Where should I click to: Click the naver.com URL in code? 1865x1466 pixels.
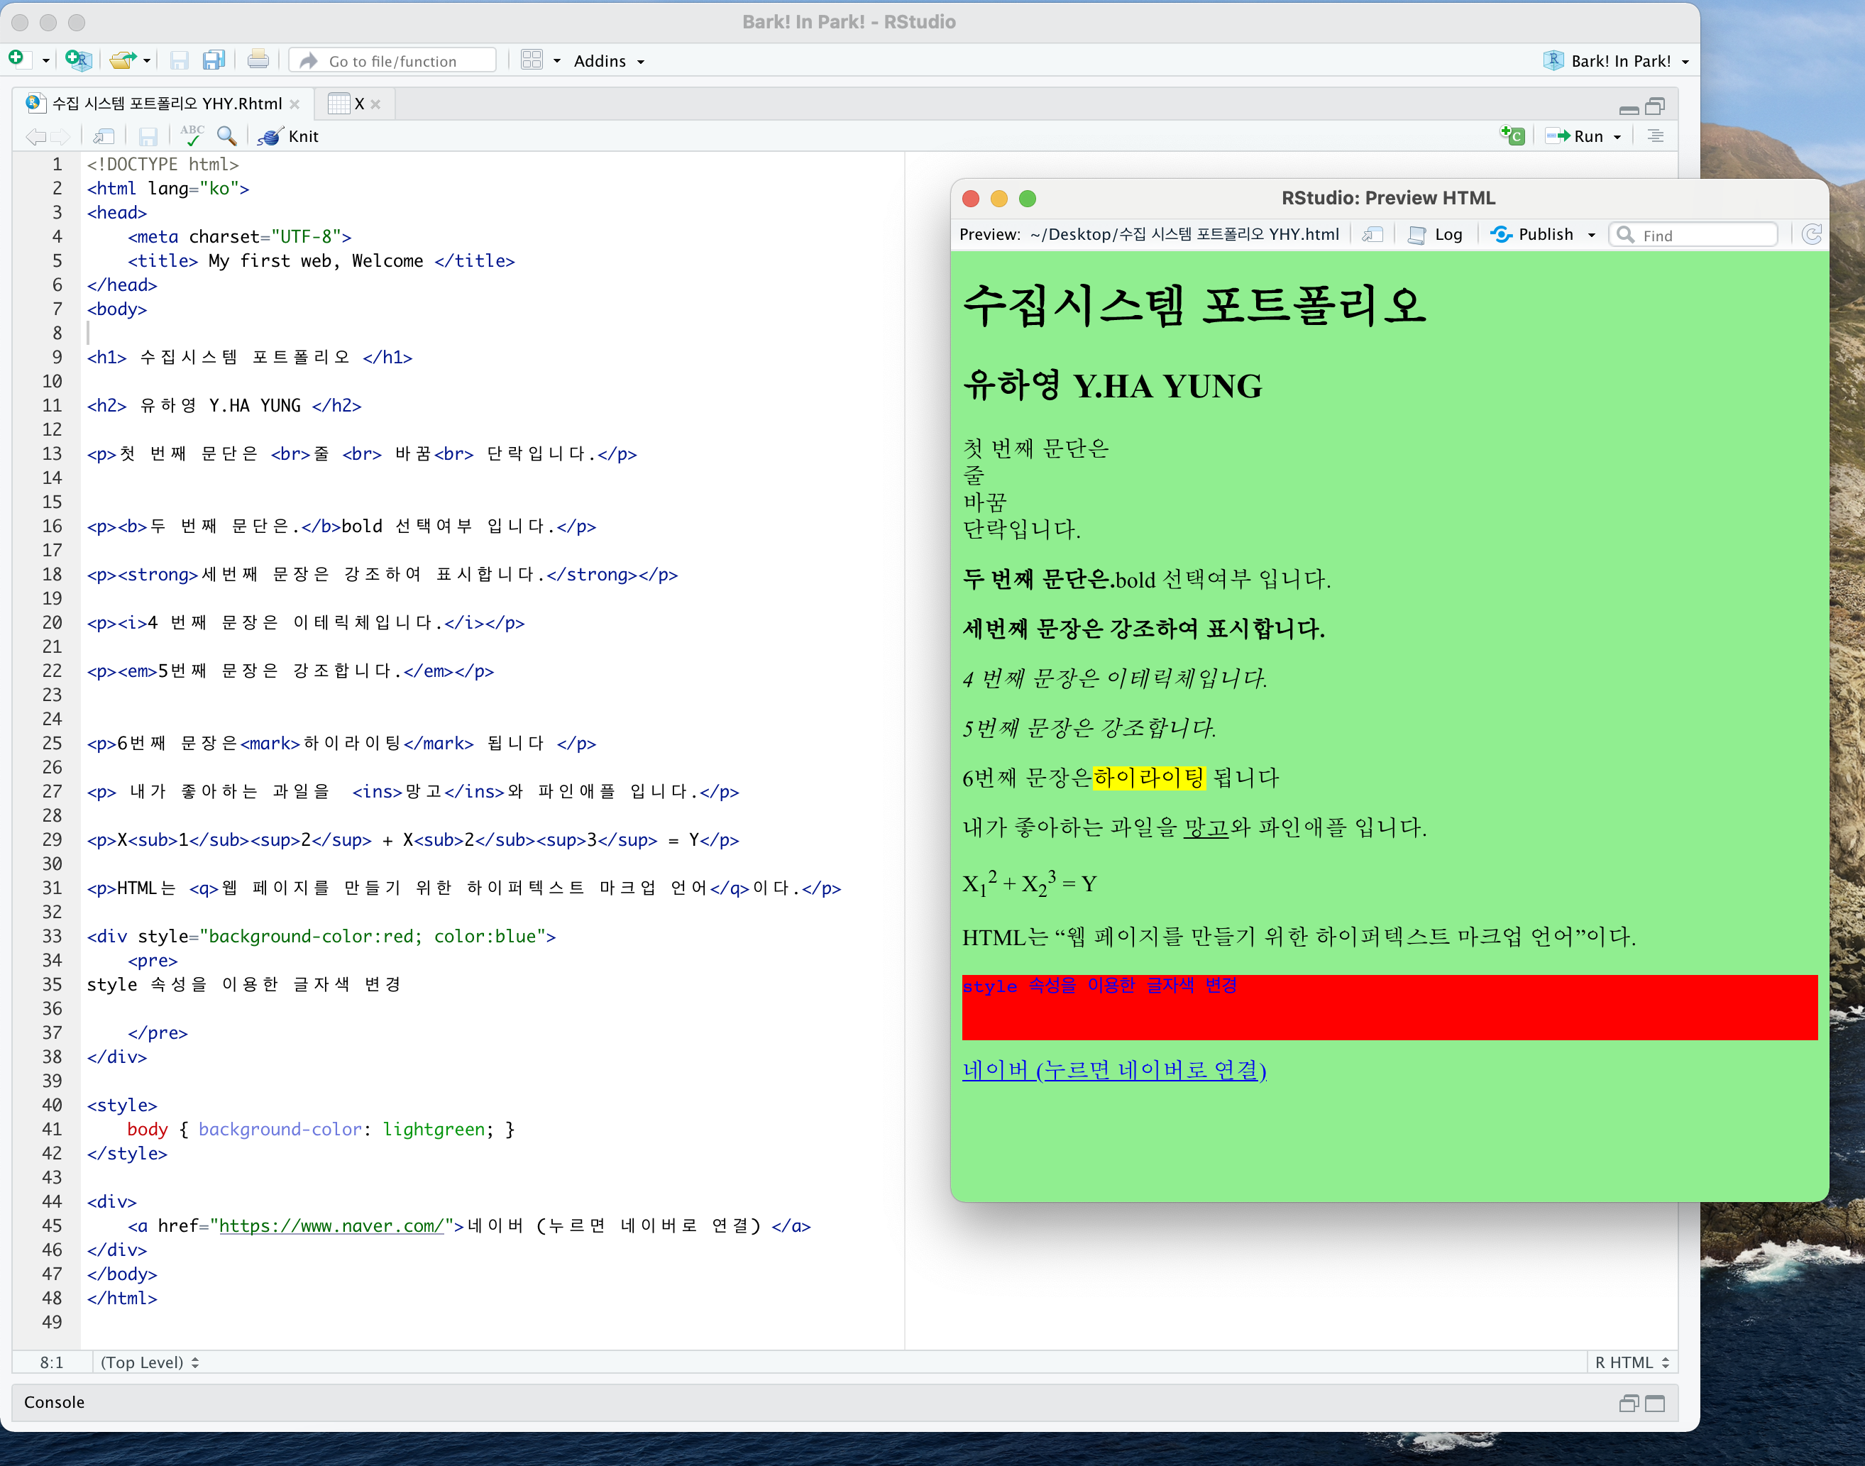click(x=331, y=1225)
